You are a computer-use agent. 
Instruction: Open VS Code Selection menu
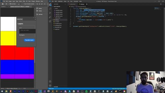[x=60, y=1]
